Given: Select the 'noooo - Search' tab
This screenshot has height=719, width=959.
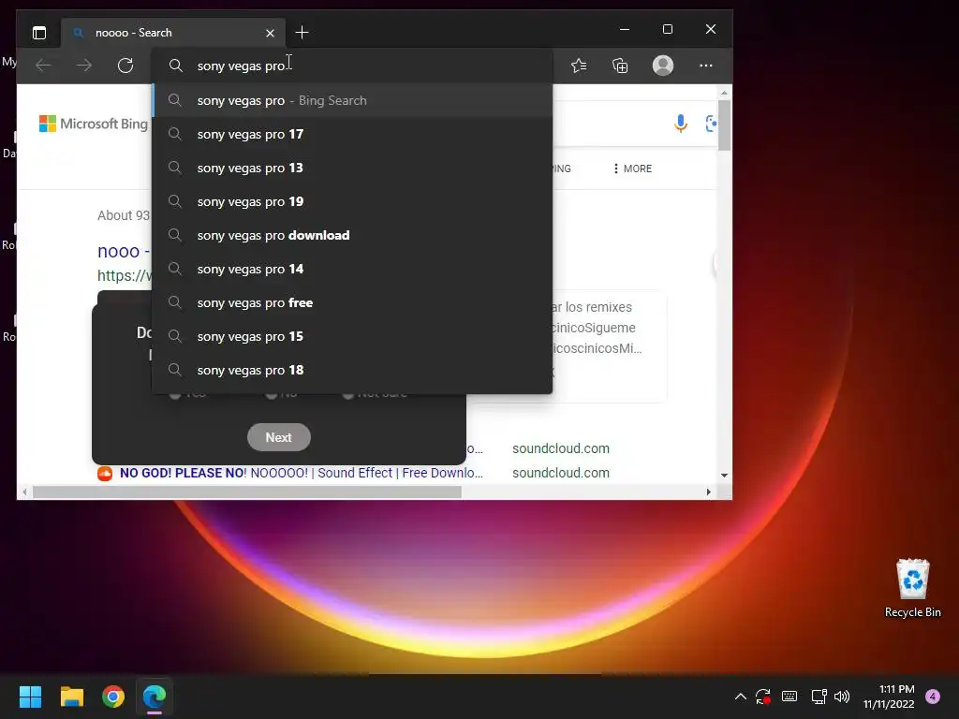Looking at the screenshot, I should 173,33.
